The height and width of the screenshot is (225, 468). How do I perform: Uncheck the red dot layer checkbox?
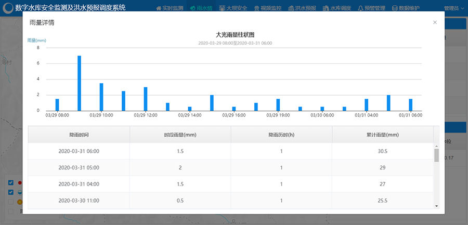(11, 183)
